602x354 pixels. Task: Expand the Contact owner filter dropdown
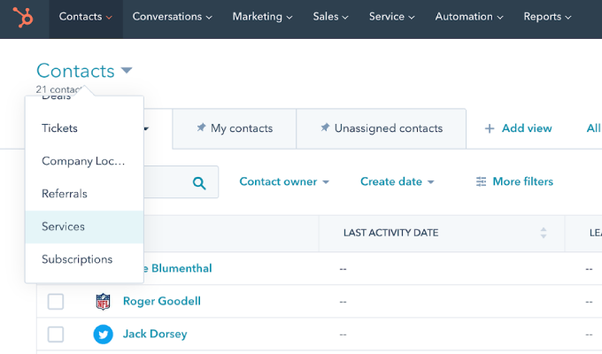pyautogui.click(x=284, y=182)
